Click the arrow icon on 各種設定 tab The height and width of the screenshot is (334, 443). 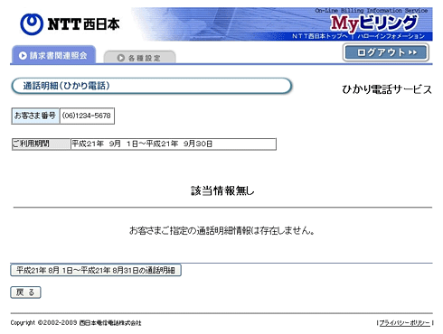click(120, 58)
